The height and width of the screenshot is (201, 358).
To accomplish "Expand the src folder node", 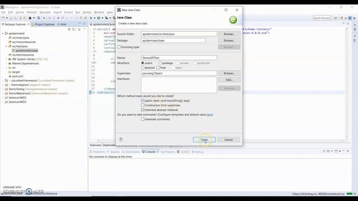I will pyautogui.click(x=6, y=68).
